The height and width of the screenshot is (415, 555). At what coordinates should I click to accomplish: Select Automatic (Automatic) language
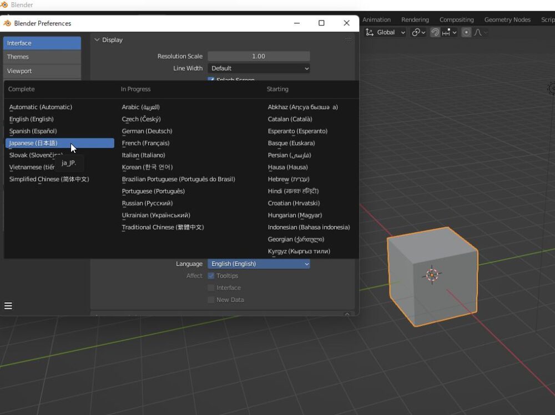point(60,107)
